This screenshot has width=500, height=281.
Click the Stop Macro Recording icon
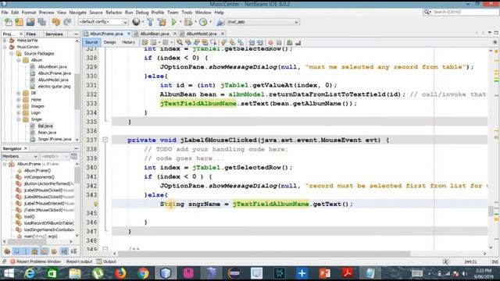279,42
